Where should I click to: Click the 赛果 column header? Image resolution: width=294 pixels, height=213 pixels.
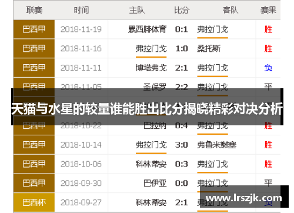pos(268,10)
